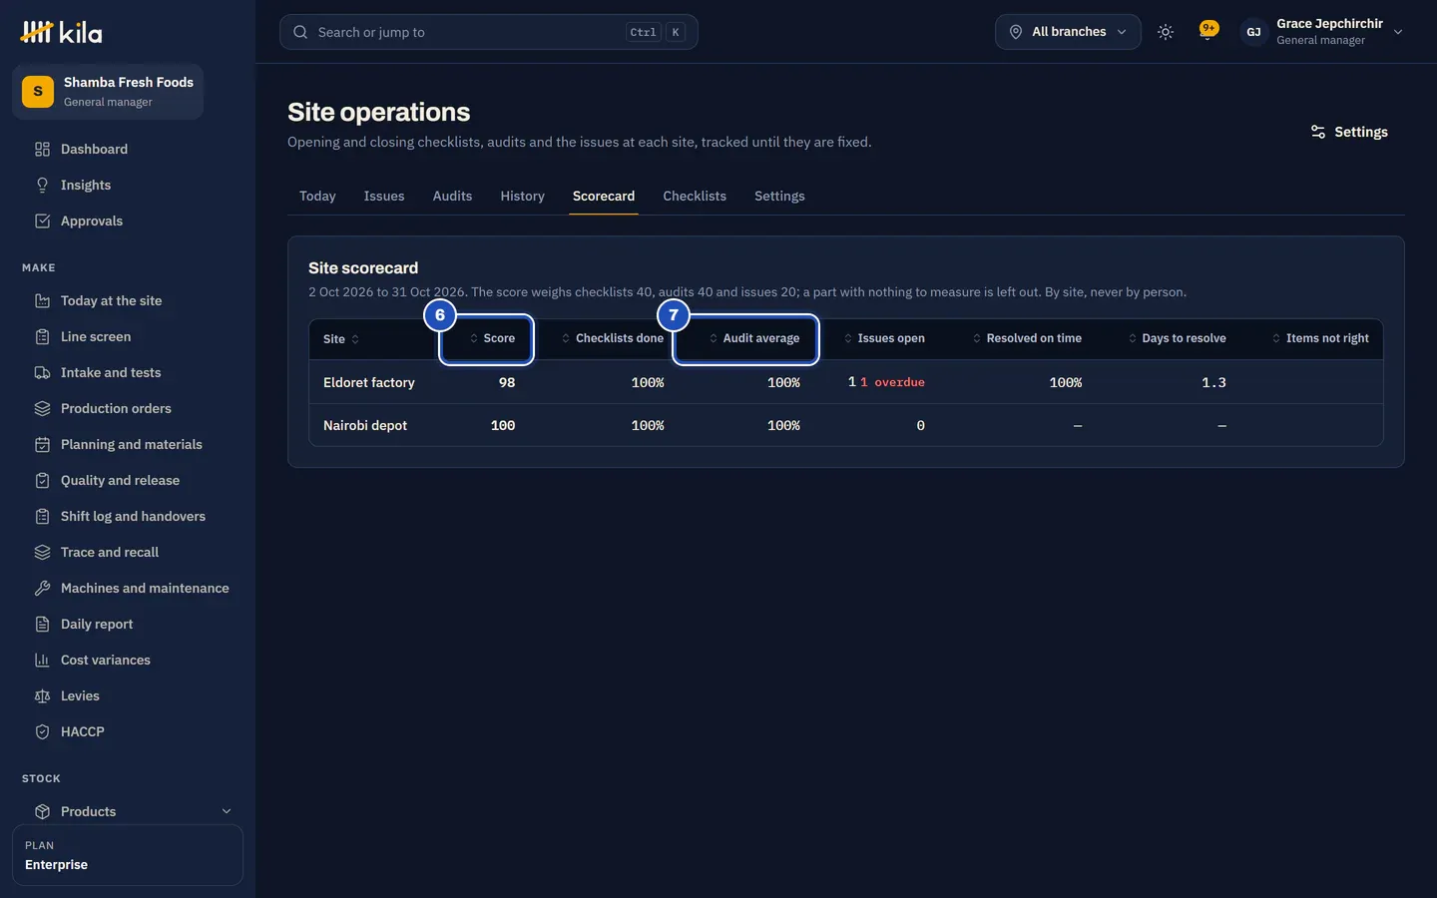Click the HACCP shield icon
This screenshot has width=1437, height=898.
click(x=42, y=732)
